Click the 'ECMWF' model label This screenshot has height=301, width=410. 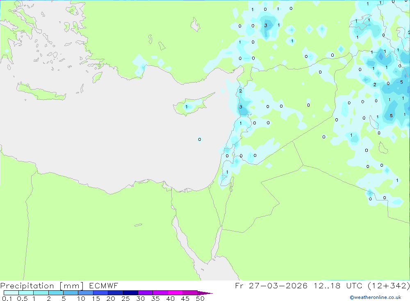pos(104,285)
